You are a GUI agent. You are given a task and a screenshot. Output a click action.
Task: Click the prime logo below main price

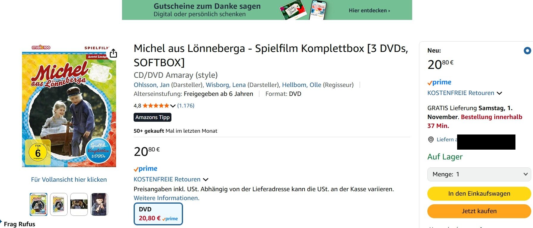[146, 169]
